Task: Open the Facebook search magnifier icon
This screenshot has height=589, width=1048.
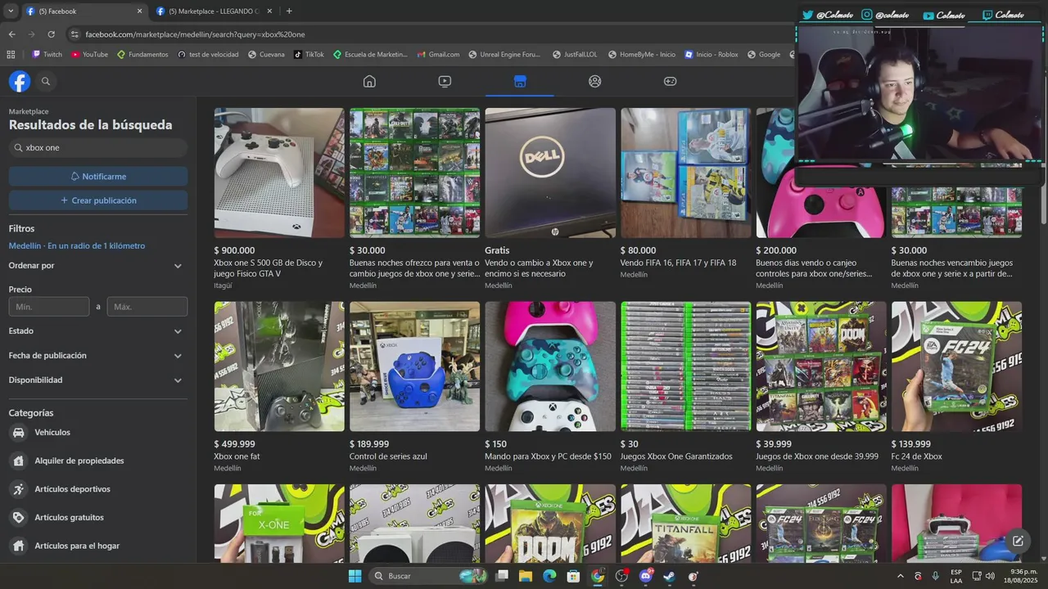Action: pyautogui.click(x=46, y=81)
